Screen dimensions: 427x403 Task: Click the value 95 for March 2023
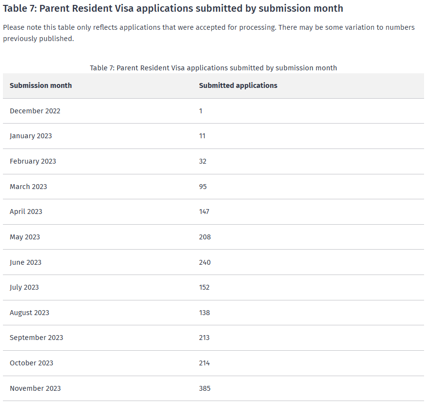point(203,187)
